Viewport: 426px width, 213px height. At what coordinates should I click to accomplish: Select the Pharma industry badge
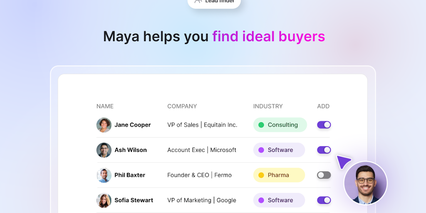click(279, 175)
